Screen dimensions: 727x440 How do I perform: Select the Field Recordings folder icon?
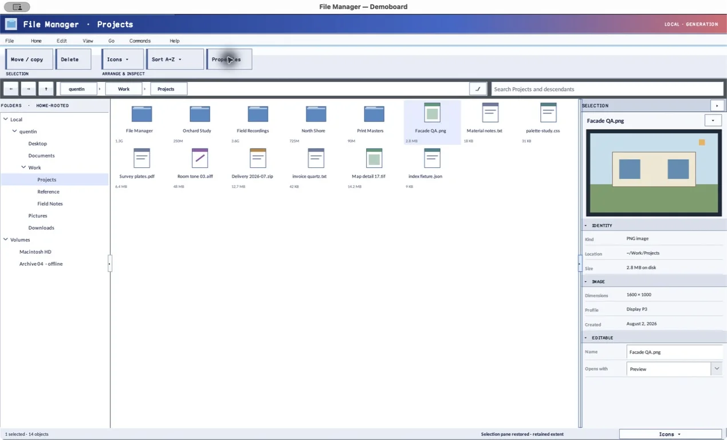coord(258,113)
